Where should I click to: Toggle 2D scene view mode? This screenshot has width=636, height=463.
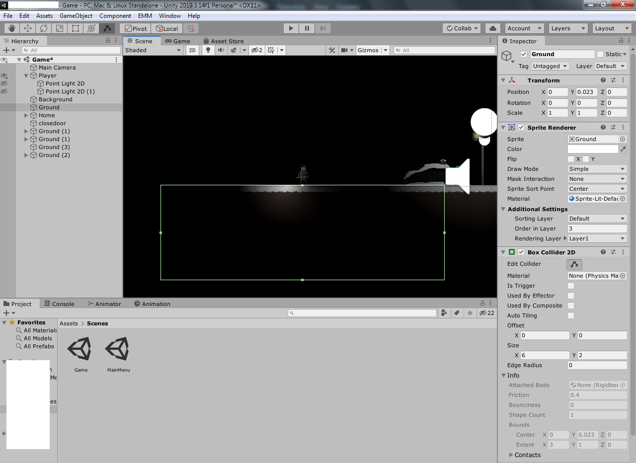pyautogui.click(x=192, y=50)
